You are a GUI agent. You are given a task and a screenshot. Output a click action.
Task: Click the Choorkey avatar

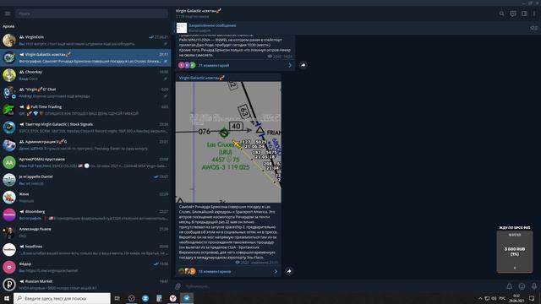[9, 75]
